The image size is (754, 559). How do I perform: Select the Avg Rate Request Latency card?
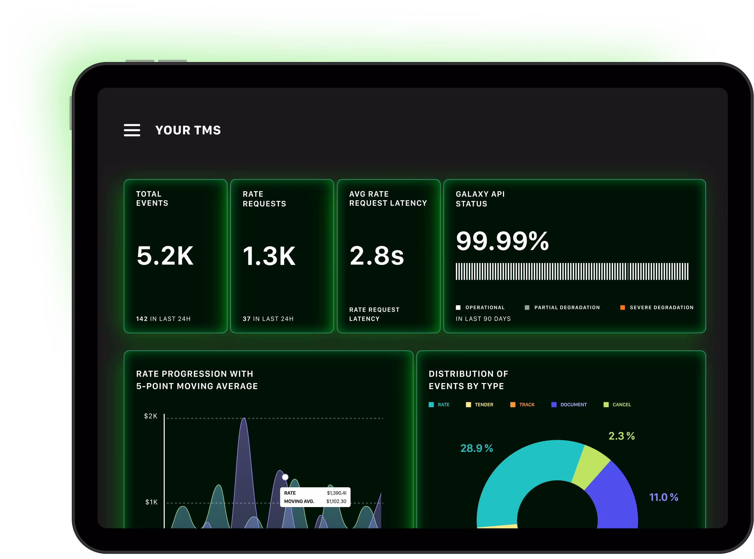(x=388, y=256)
